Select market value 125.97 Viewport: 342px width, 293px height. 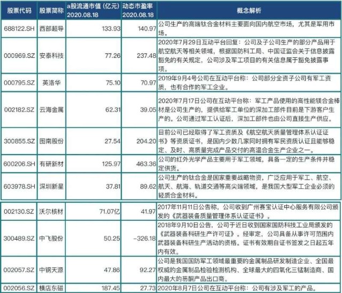click(x=111, y=164)
